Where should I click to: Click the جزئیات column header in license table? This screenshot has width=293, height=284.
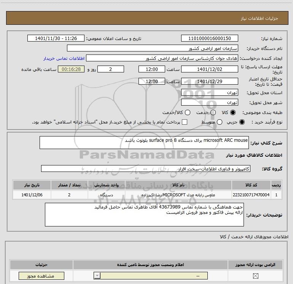[41, 265]
